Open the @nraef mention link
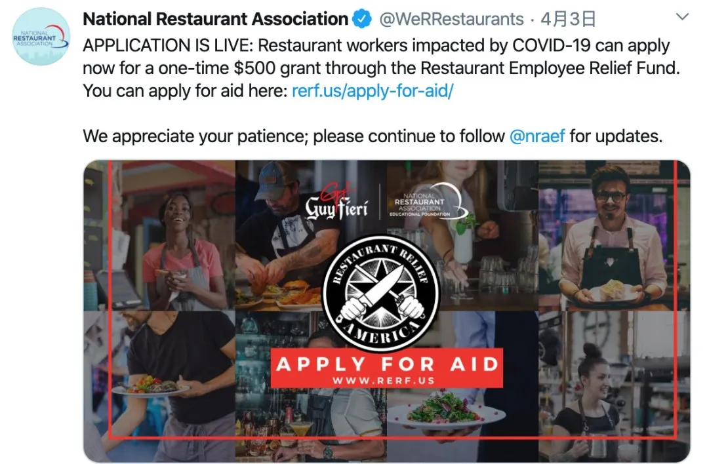Screen dimensions: 707x464 [x=537, y=136]
